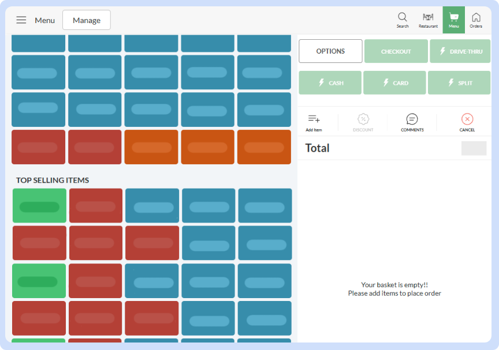
Task: Open the Restaurant tables view icon
Action: coord(428,17)
